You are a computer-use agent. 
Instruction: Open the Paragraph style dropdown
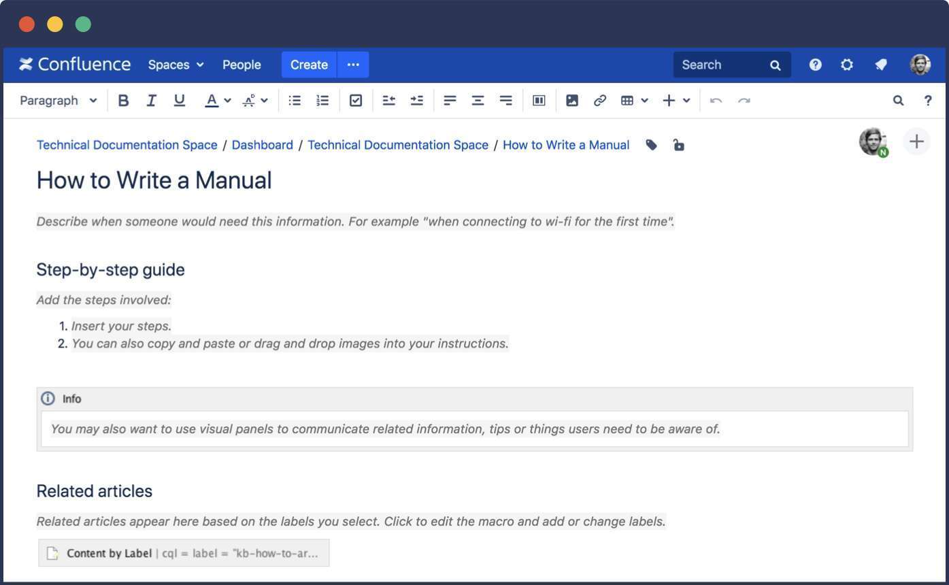point(58,99)
